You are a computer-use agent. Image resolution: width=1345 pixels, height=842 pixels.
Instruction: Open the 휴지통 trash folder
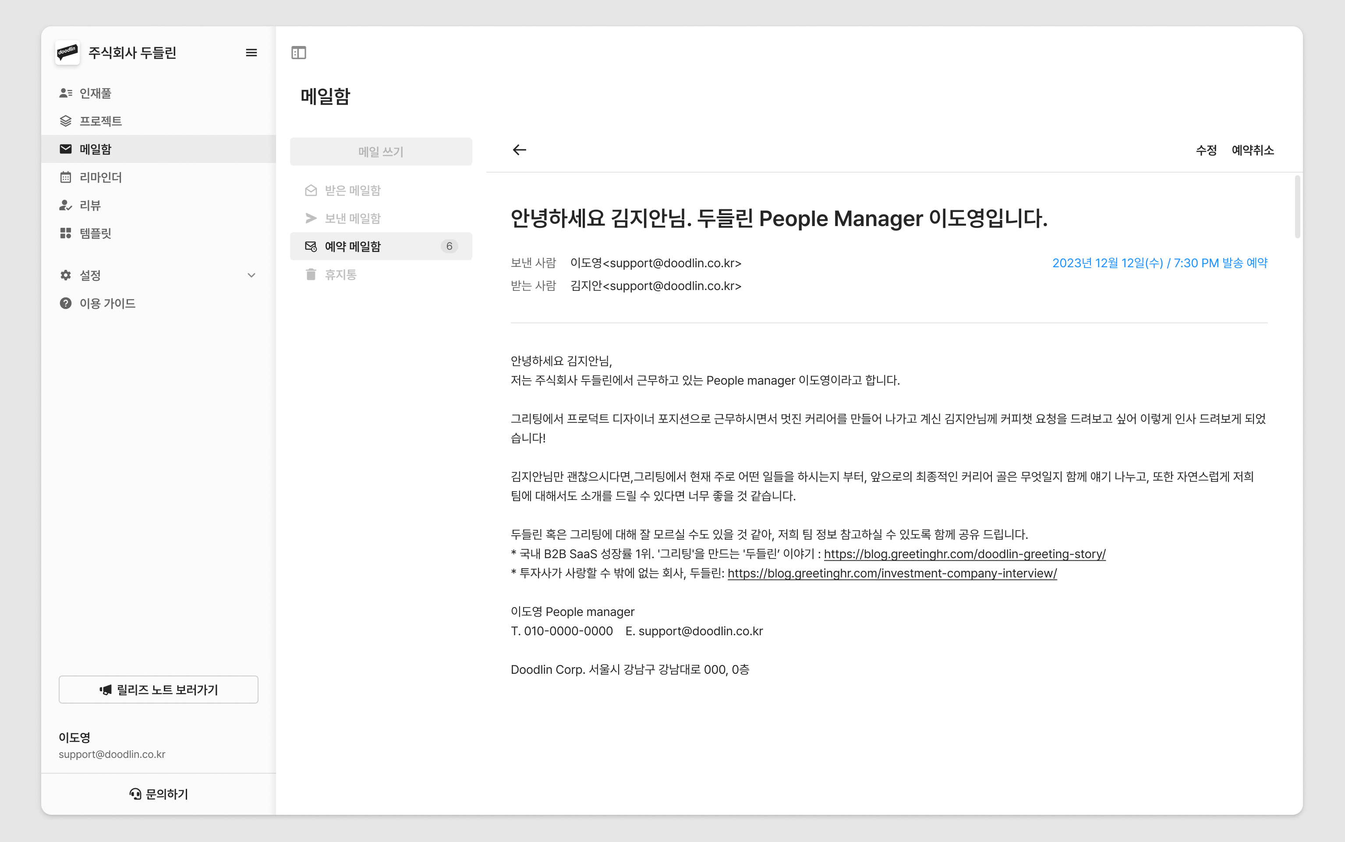click(340, 275)
